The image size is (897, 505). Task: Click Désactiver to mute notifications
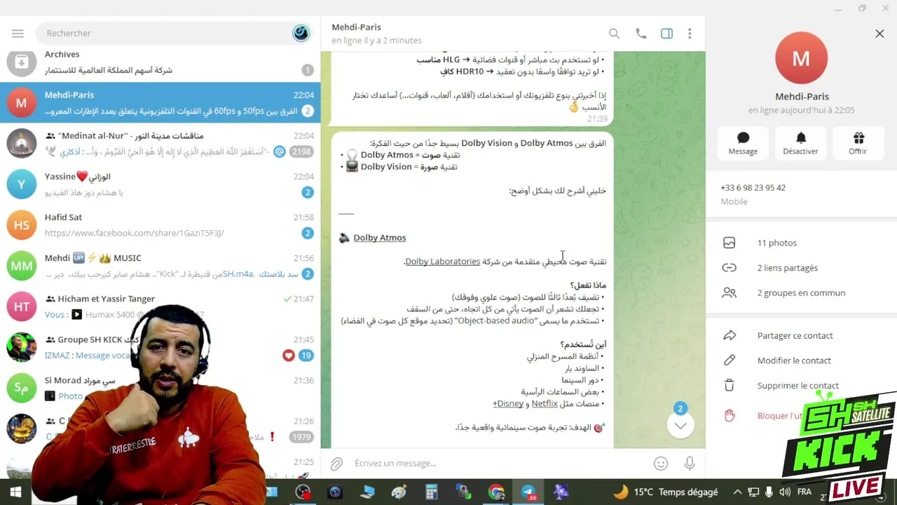click(x=800, y=143)
